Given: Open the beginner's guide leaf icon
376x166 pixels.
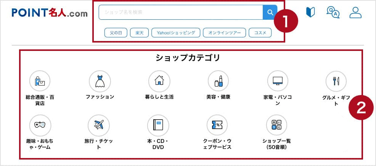Looking at the screenshot, I should coord(310,12).
